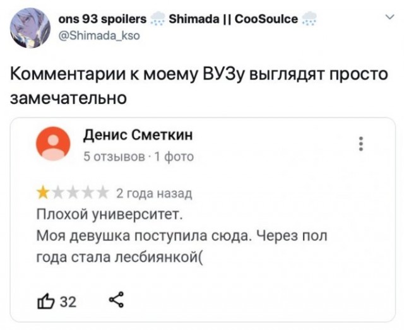
Task: Like the review with thumbs-up icon
Action: (x=45, y=301)
